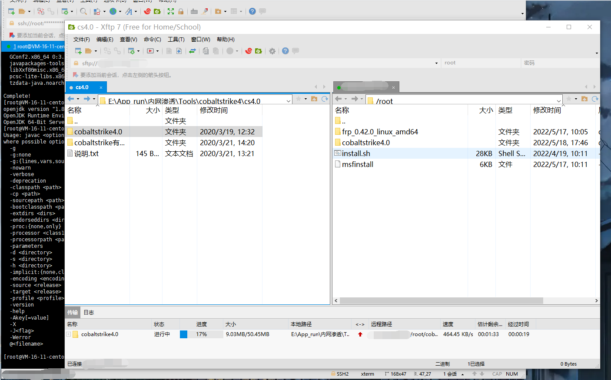
Task: Open 文件(F) menu in Xftp
Action: click(x=82, y=39)
